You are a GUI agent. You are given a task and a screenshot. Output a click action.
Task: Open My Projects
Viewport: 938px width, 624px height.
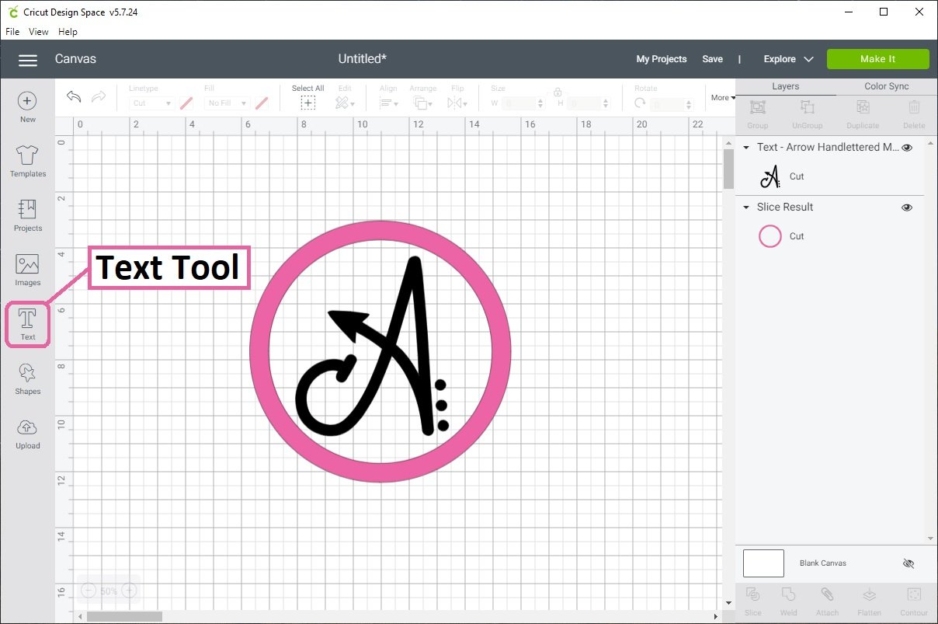pyautogui.click(x=662, y=59)
